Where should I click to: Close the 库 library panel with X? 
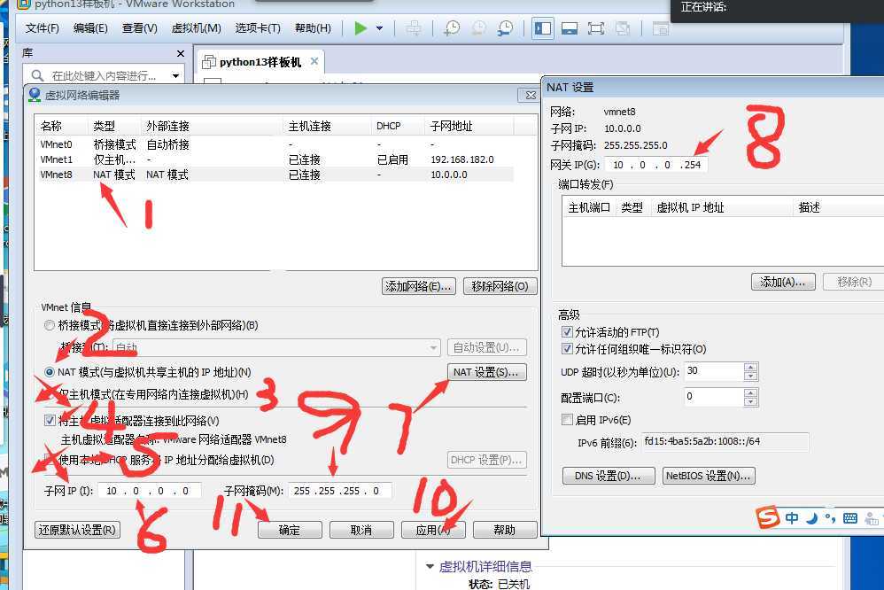coord(181,53)
